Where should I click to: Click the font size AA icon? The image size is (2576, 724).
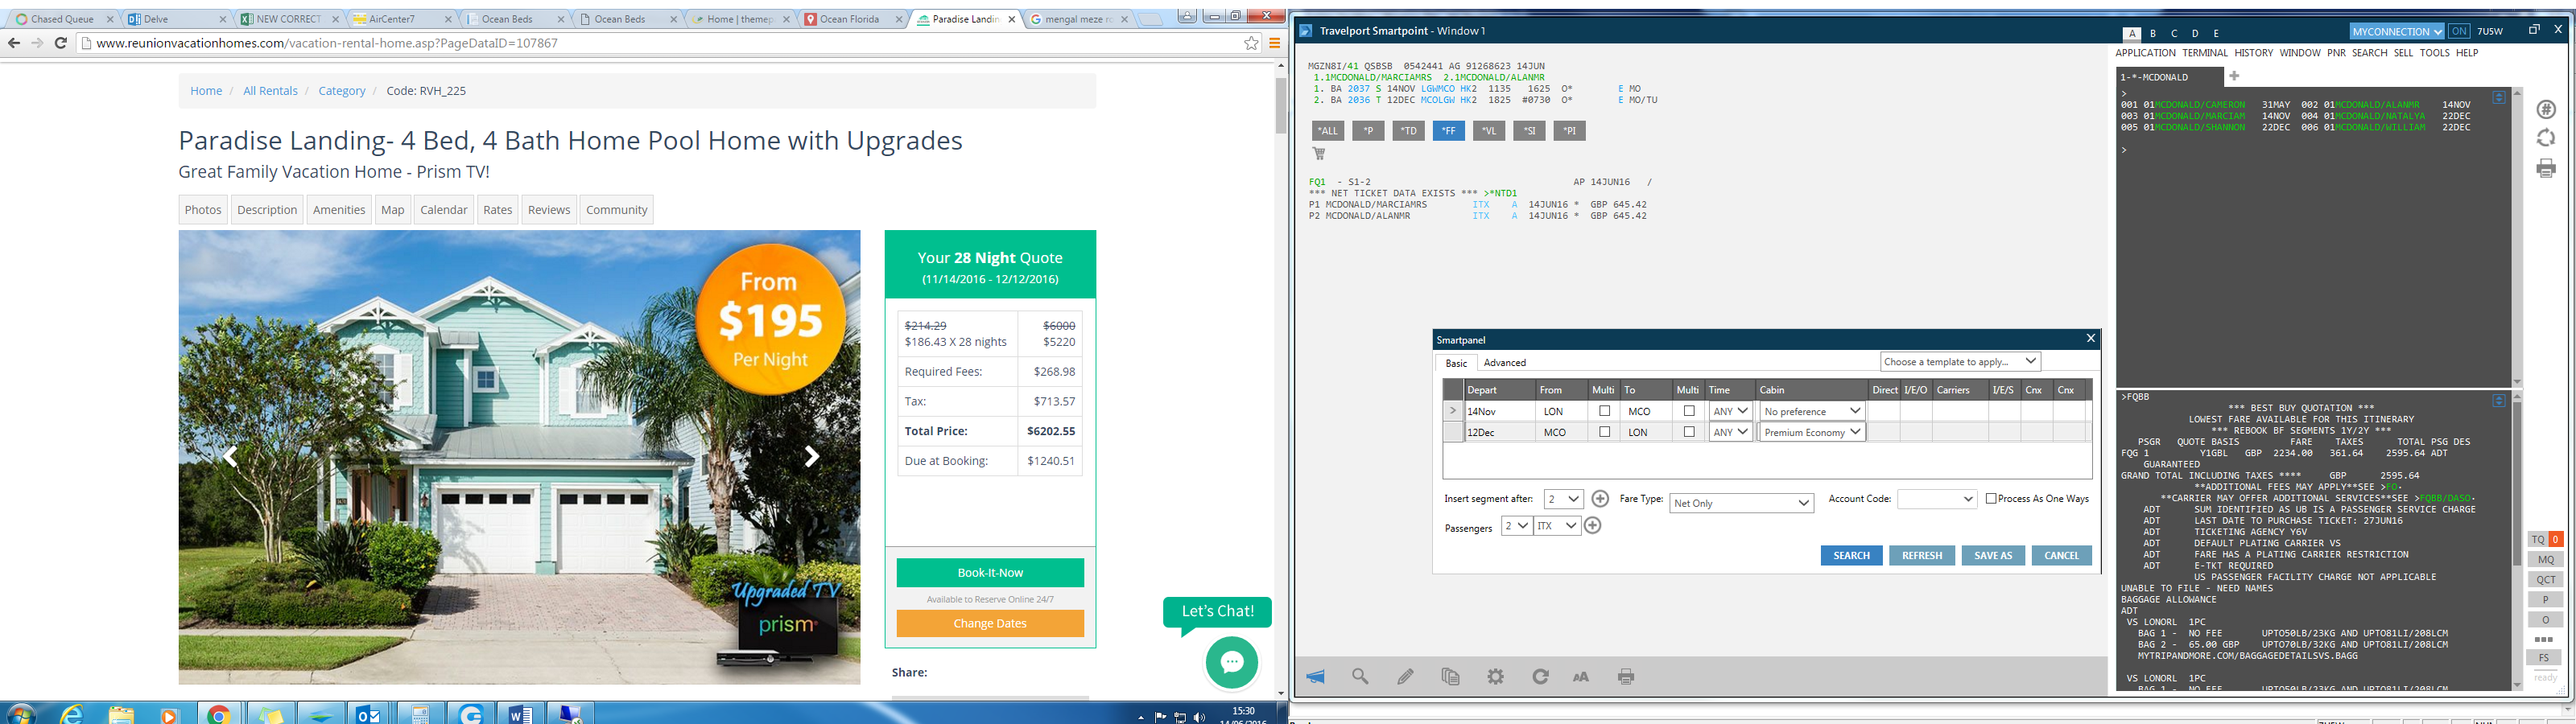click(x=1581, y=677)
